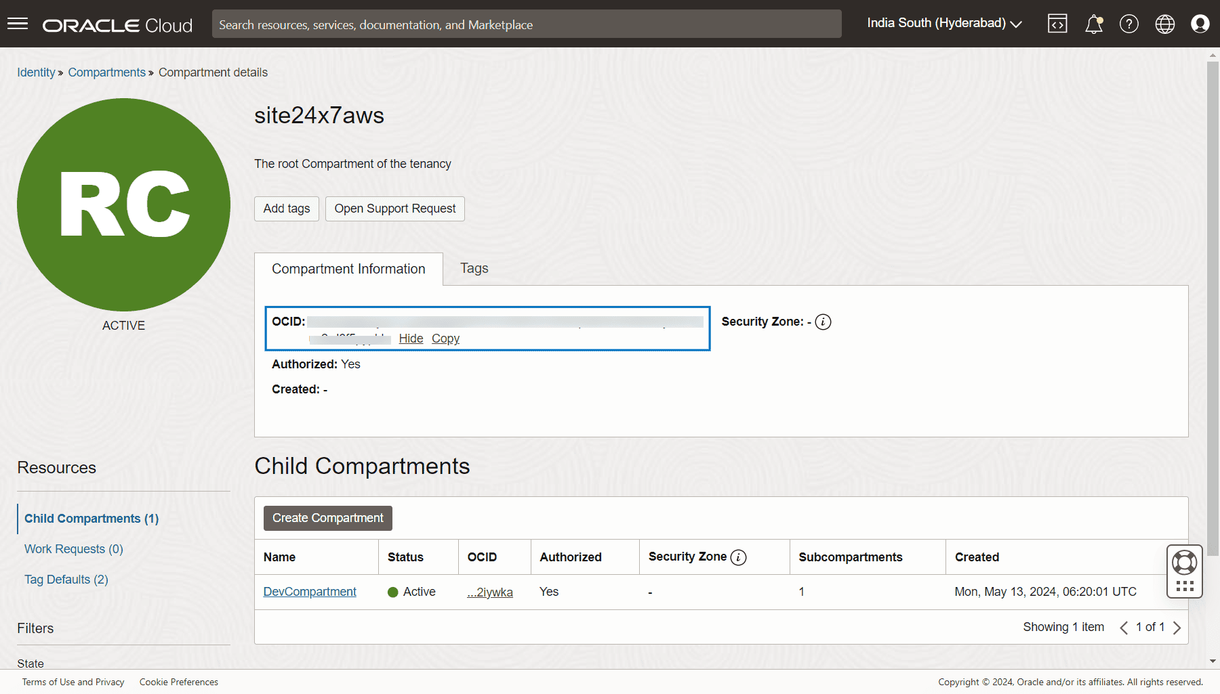Open the user profile avatar menu
Screen dimensions: 1220x694
pyautogui.click(x=1200, y=24)
